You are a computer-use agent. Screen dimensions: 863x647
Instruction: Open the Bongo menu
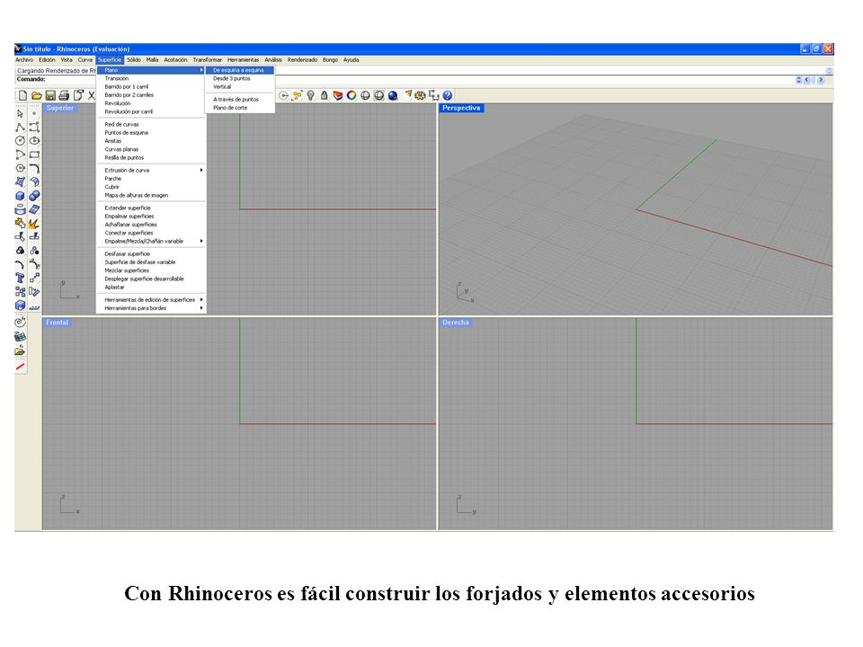330,60
